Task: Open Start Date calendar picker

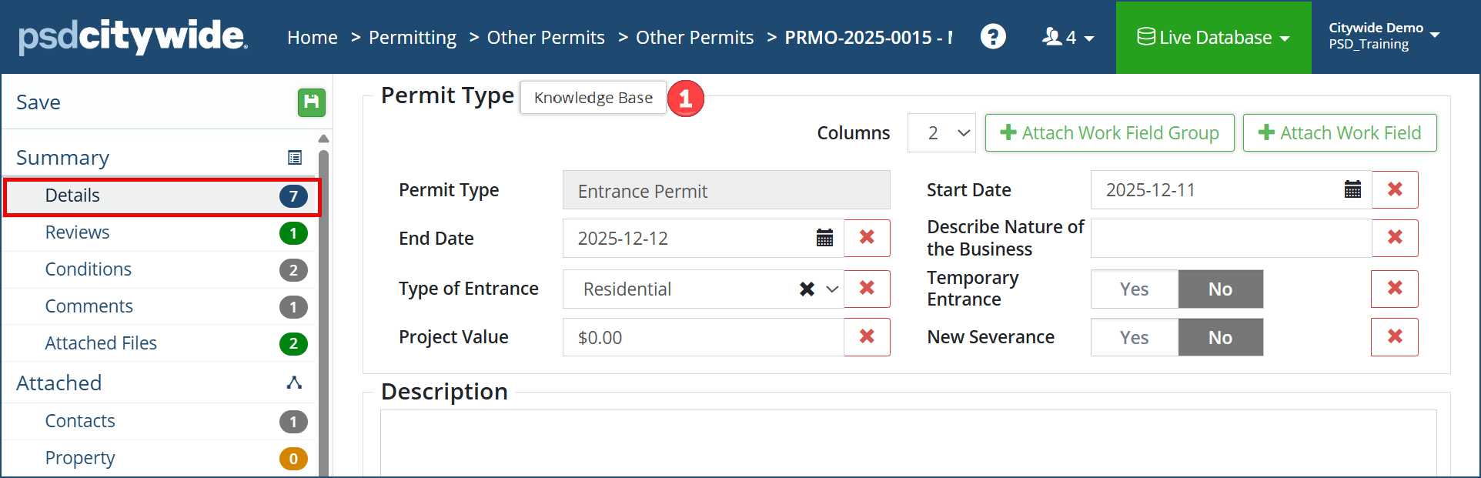Action: [x=1352, y=189]
